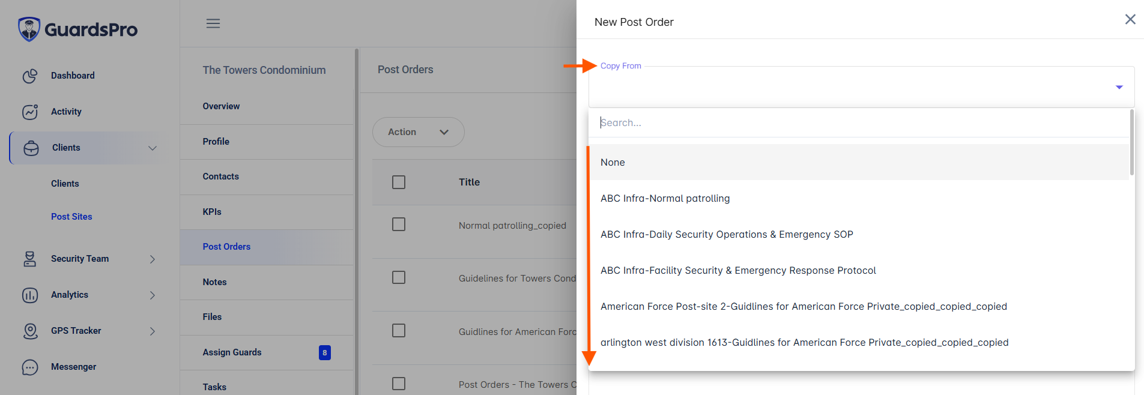Click the GuardsPro shield logo

(29, 29)
